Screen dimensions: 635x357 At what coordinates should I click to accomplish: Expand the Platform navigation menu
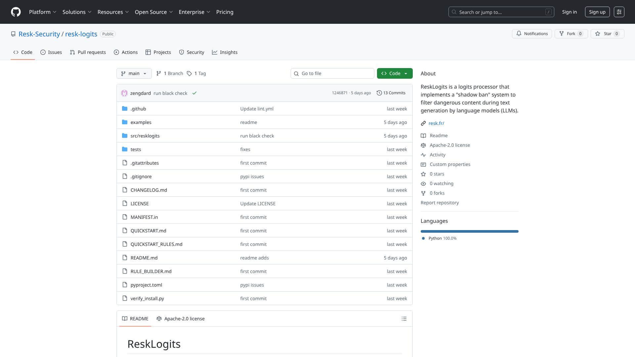click(x=43, y=12)
